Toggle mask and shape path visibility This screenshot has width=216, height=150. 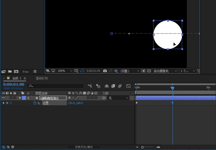point(82,71)
